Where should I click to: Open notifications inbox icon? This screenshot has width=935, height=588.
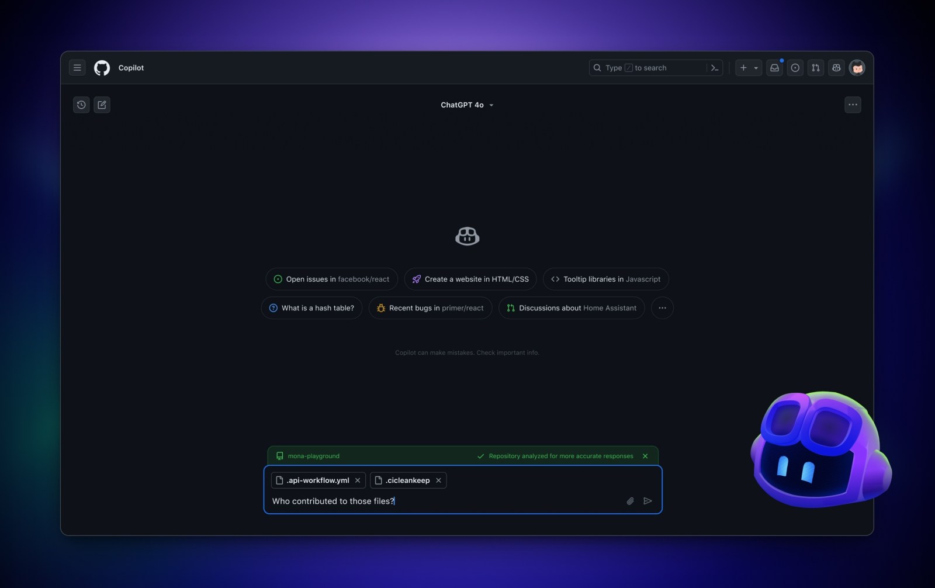coord(774,67)
